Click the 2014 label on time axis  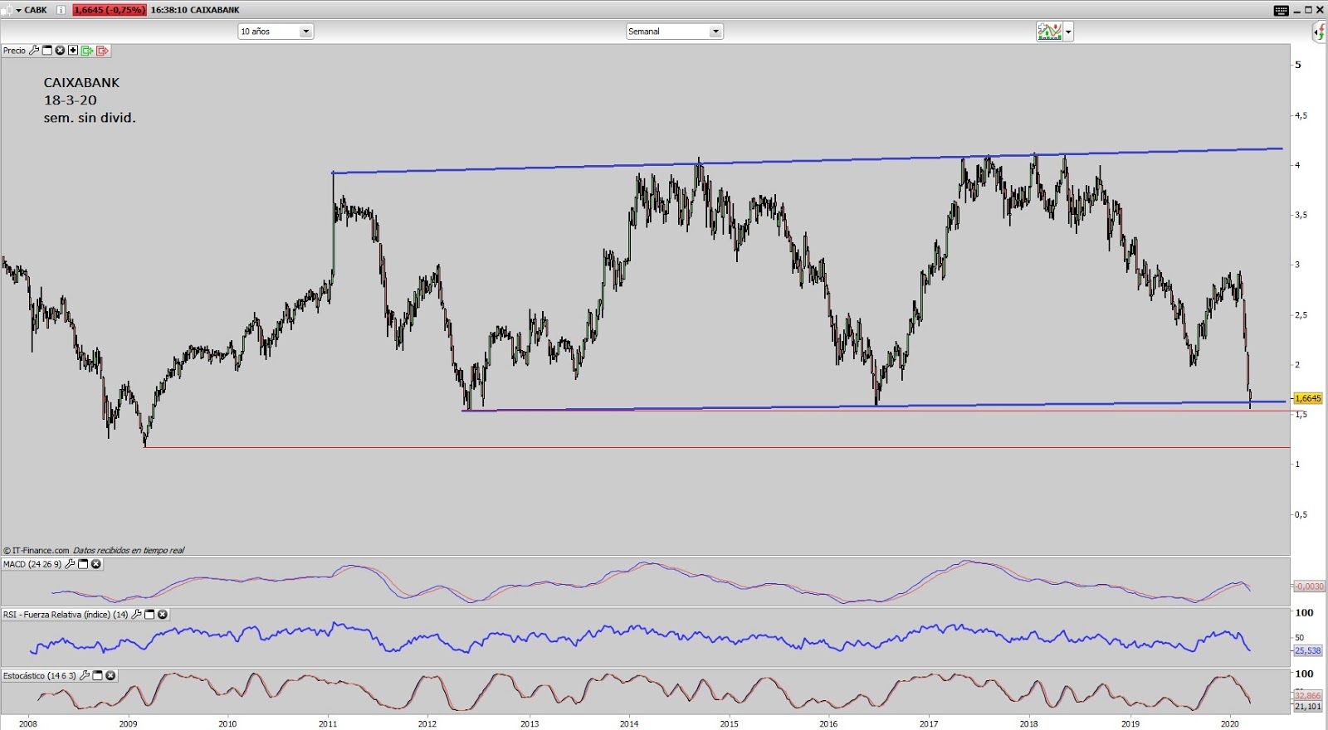629,723
